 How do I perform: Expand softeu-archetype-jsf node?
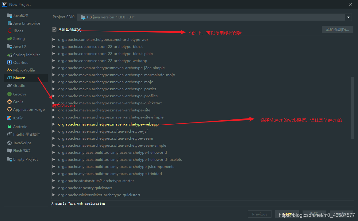pyautogui.click(x=54, y=131)
